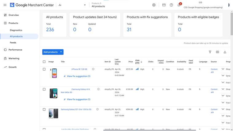
Task: Open the Feeds section
Action: pyautogui.click(x=13, y=43)
